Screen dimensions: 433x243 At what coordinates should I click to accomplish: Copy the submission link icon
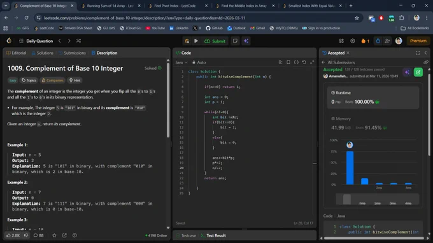(x=426, y=62)
